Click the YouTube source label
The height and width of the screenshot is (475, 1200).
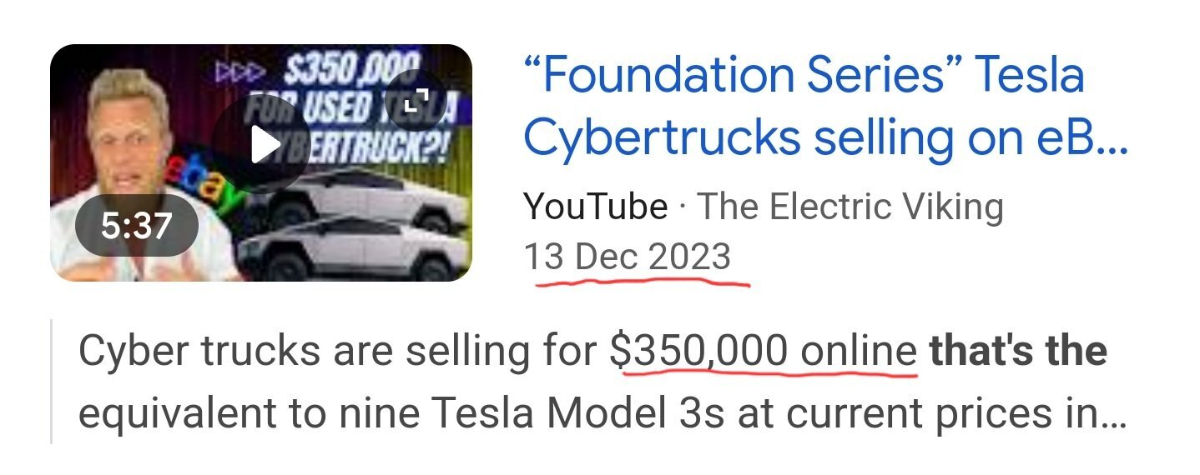595,207
